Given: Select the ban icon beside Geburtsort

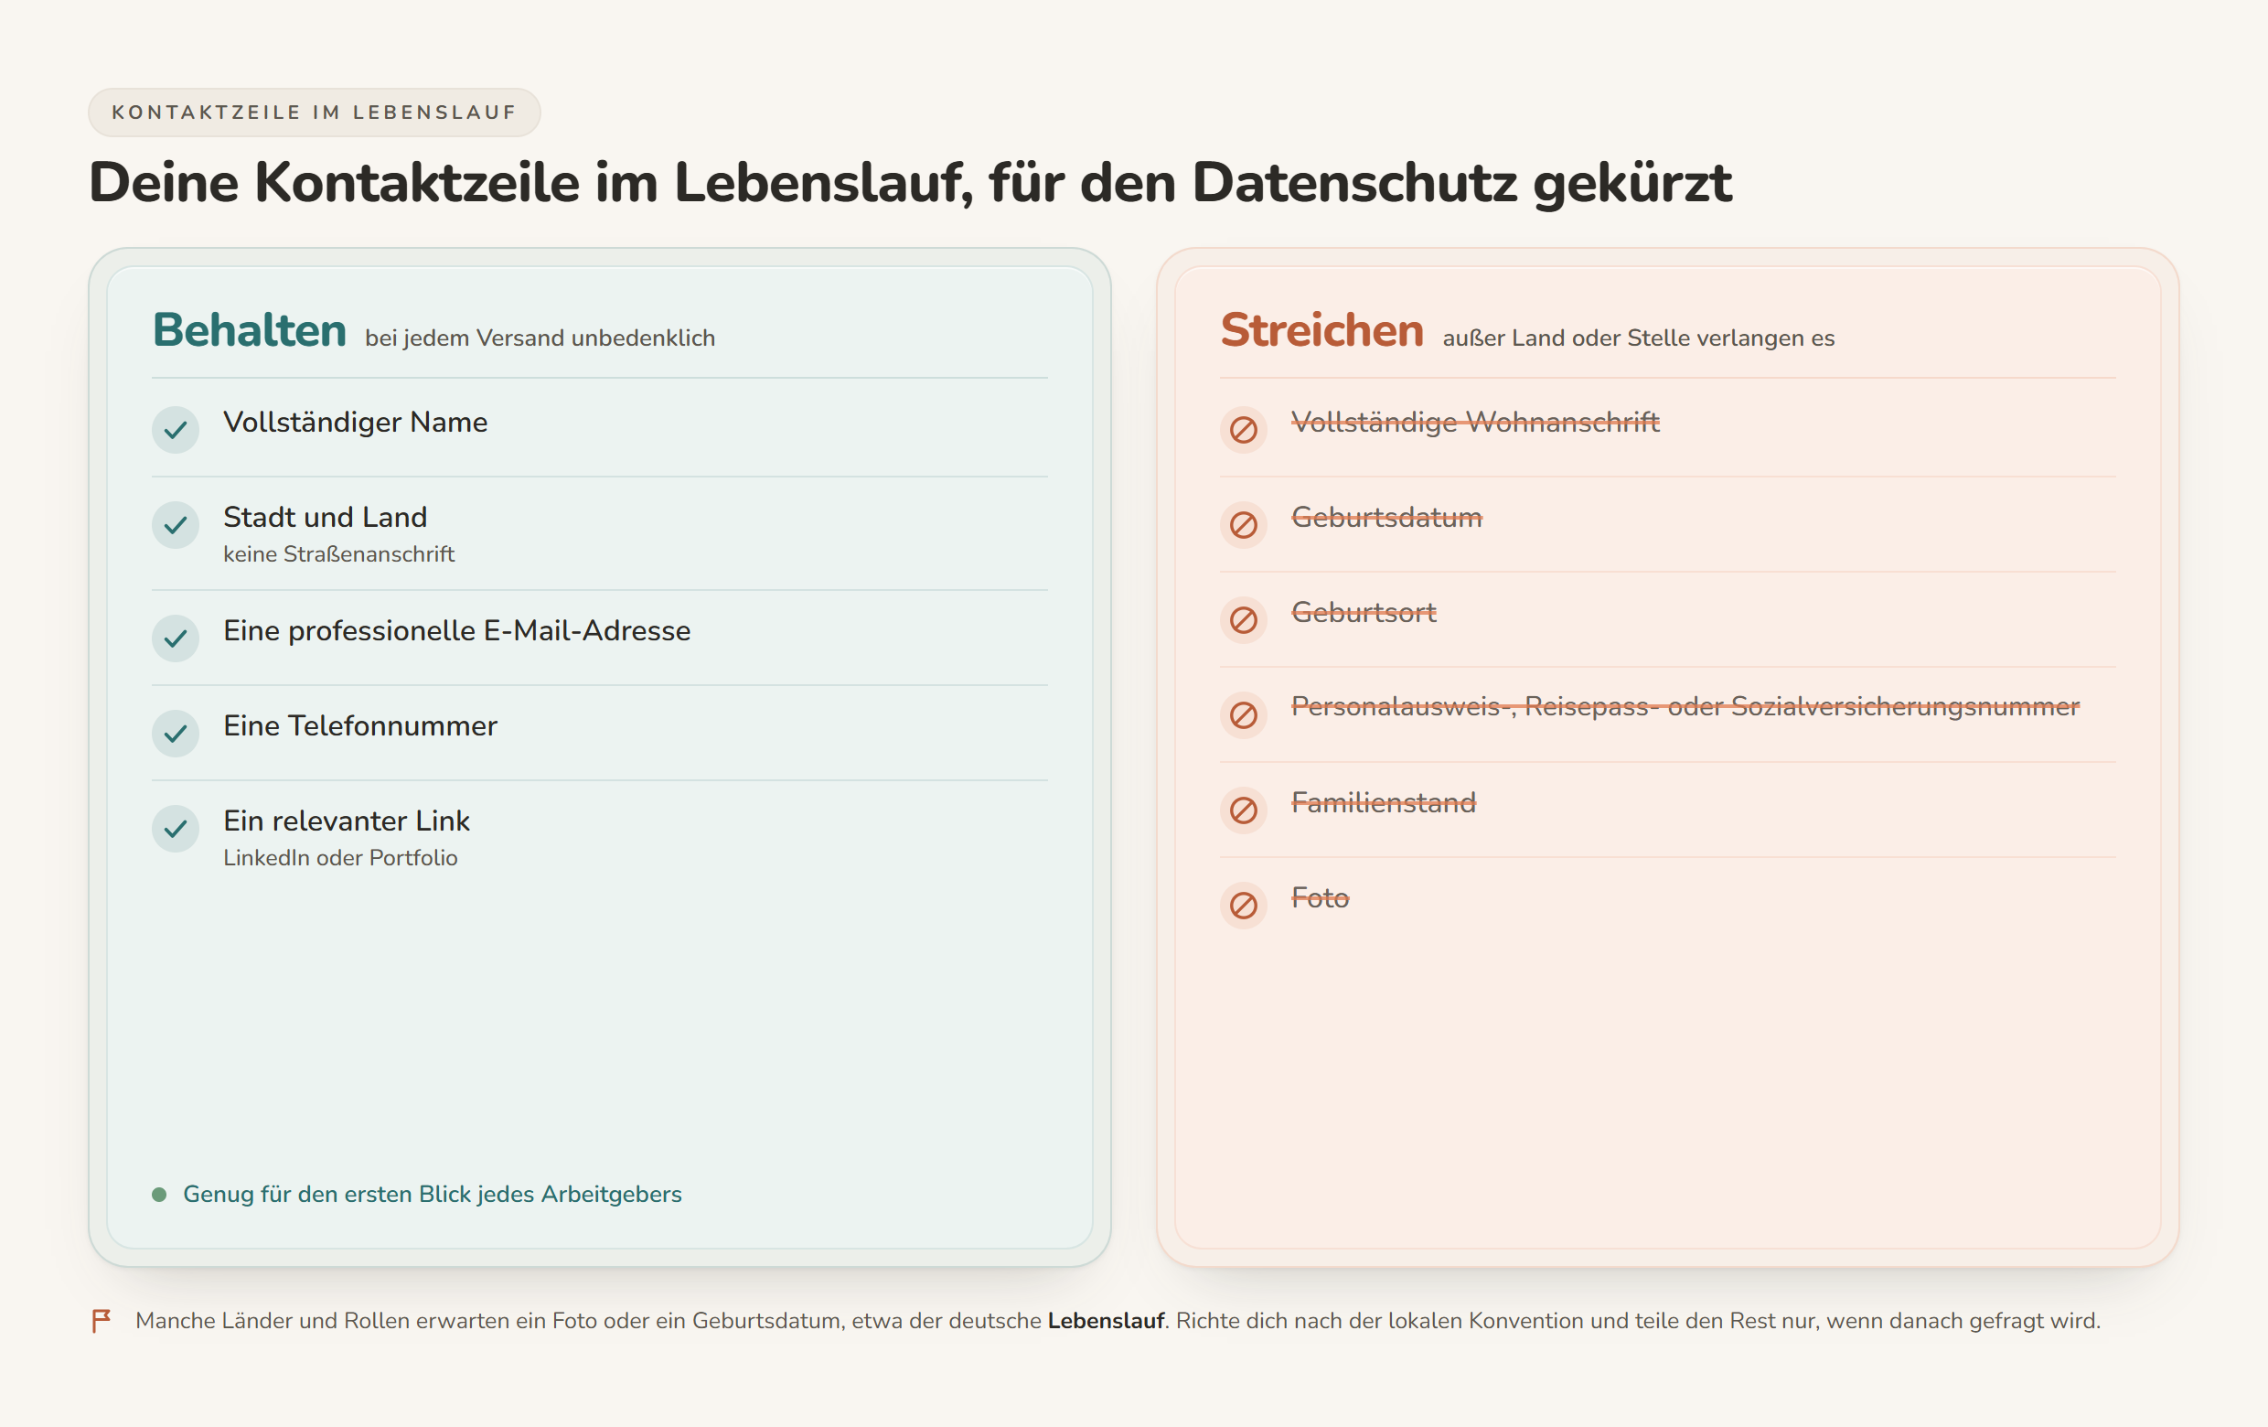Looking at the screenshot, I should tap(1243, 620).
